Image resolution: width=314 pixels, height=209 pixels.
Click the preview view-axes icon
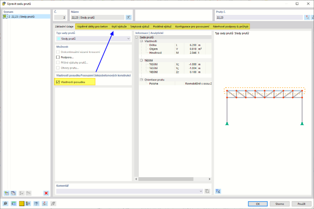point(218,191)
